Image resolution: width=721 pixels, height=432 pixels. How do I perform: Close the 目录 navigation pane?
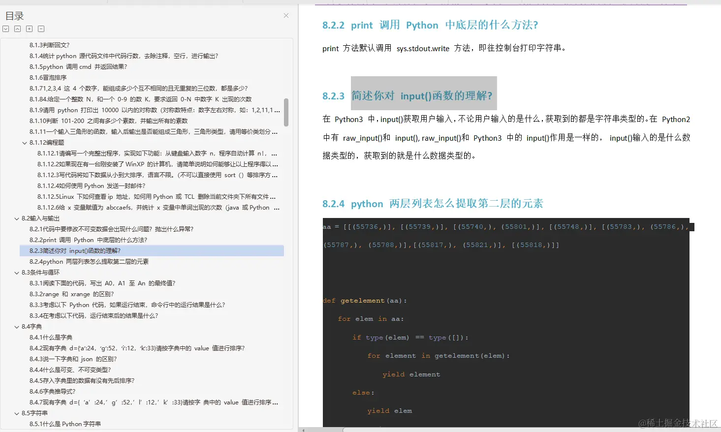click(286, 15)
